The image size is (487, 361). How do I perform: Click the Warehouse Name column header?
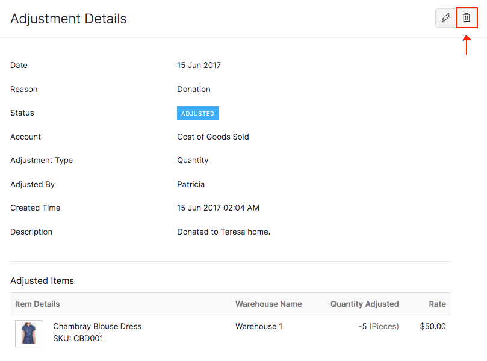click(x=268, y=304)
